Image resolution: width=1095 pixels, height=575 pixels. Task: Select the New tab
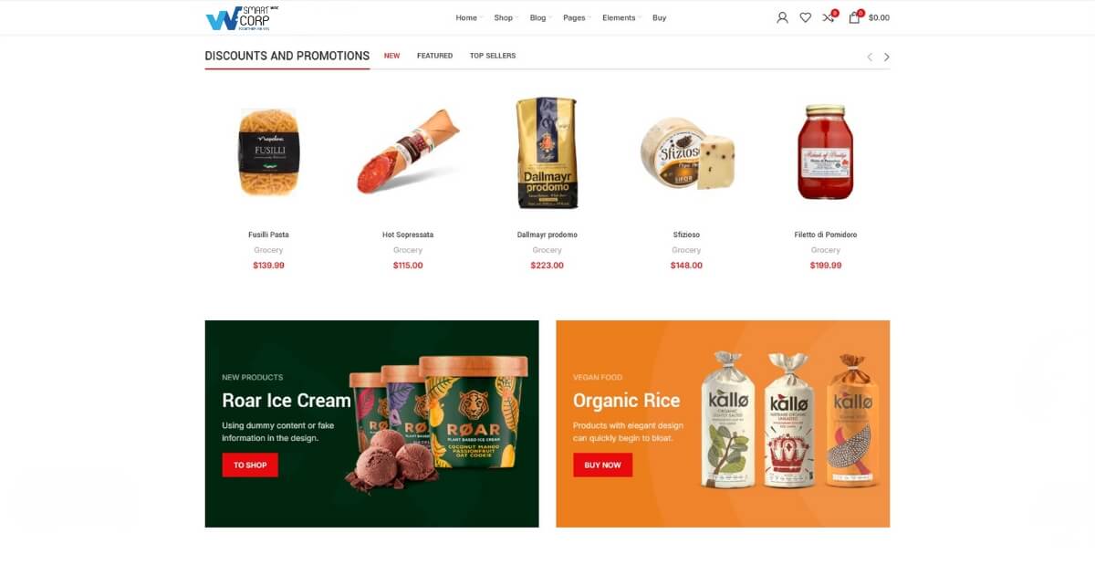coord(391,56)
